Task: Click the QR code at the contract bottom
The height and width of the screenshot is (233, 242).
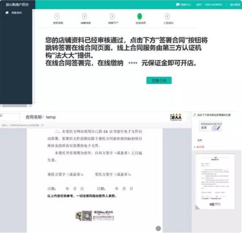Action: pos(87,215)
